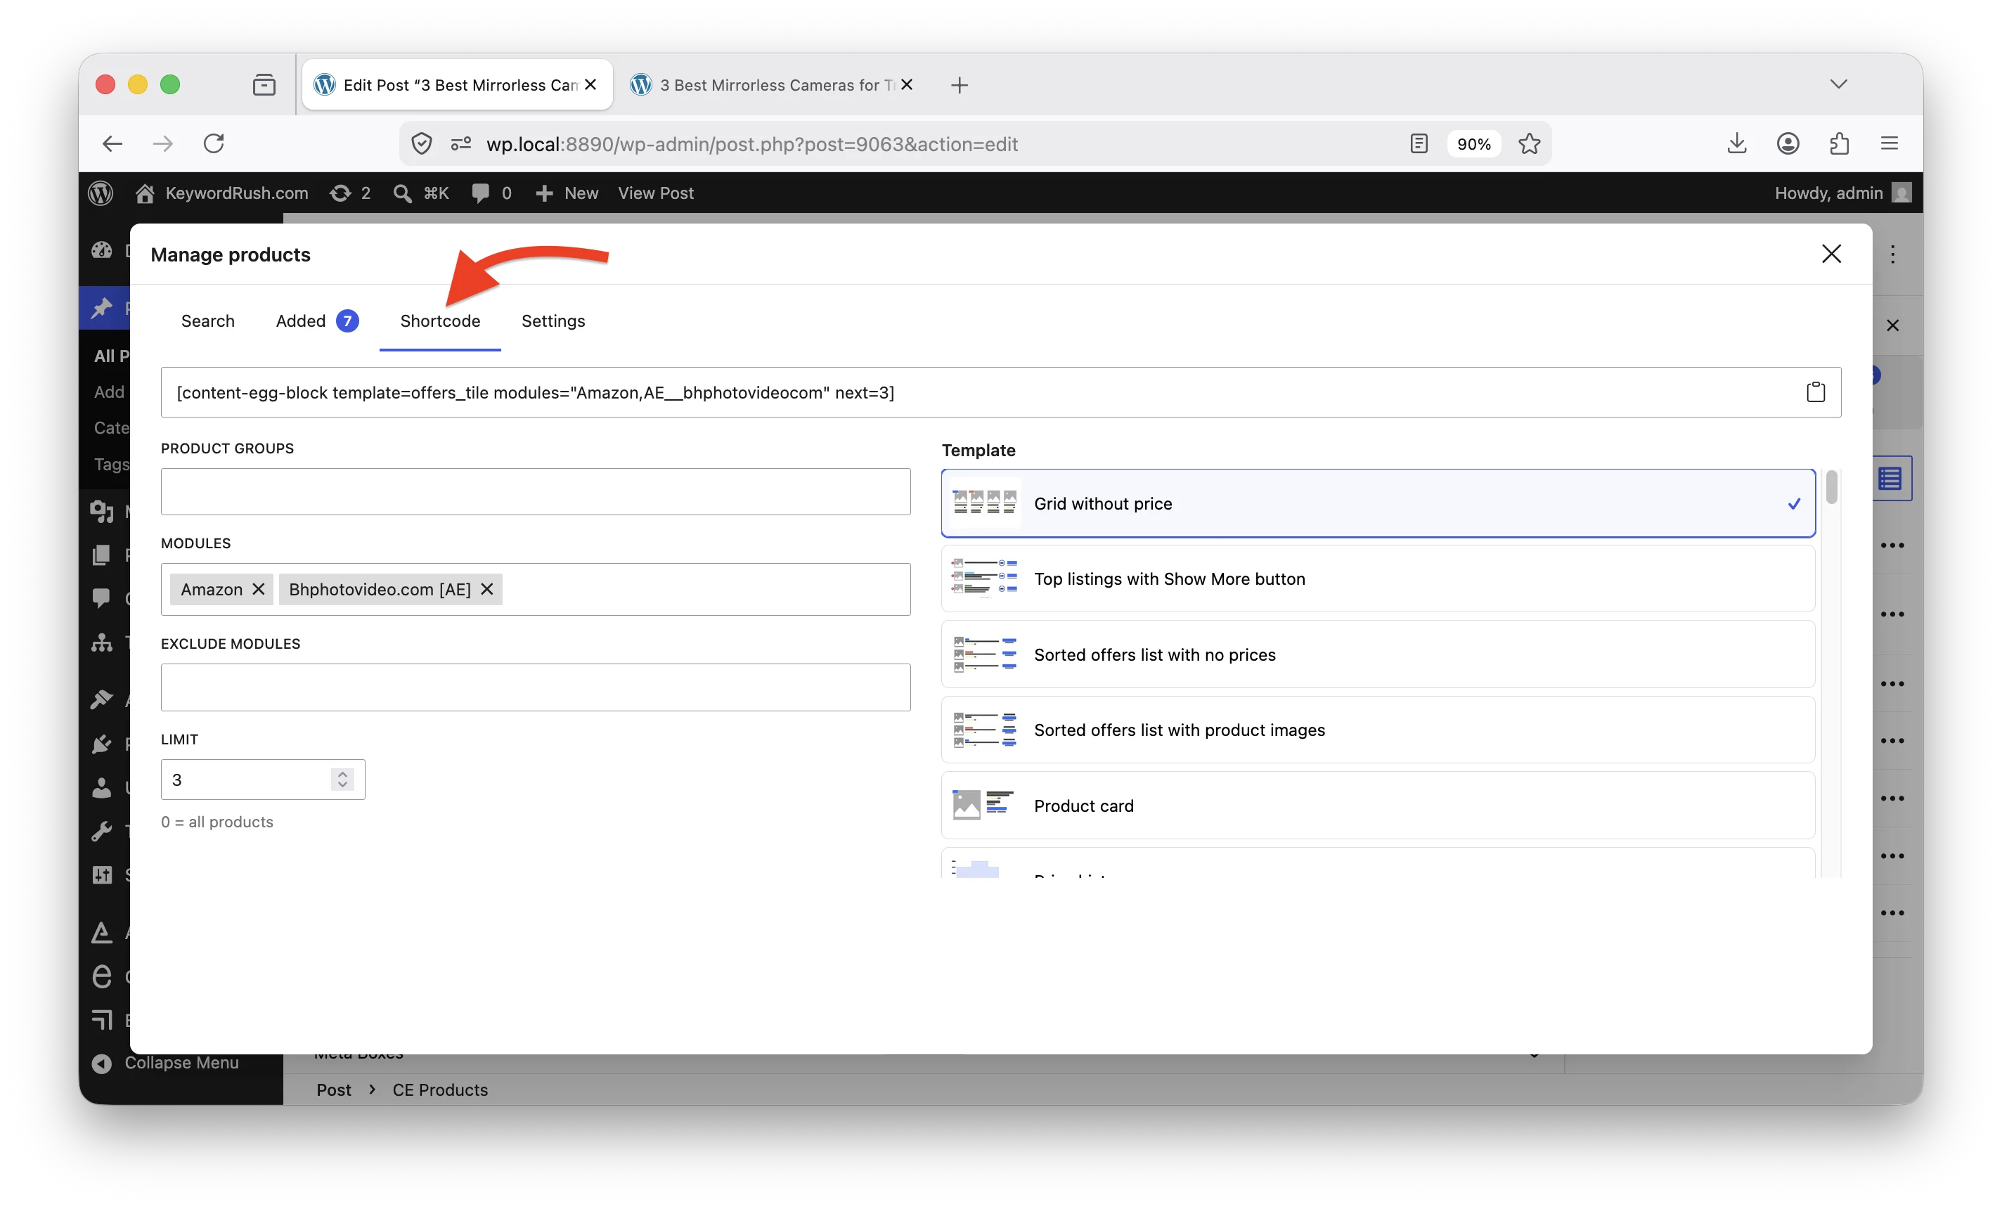Open the browser extensions puzzle icon
Viewport: 2002px width, 1209px height.
(1839, 144)
